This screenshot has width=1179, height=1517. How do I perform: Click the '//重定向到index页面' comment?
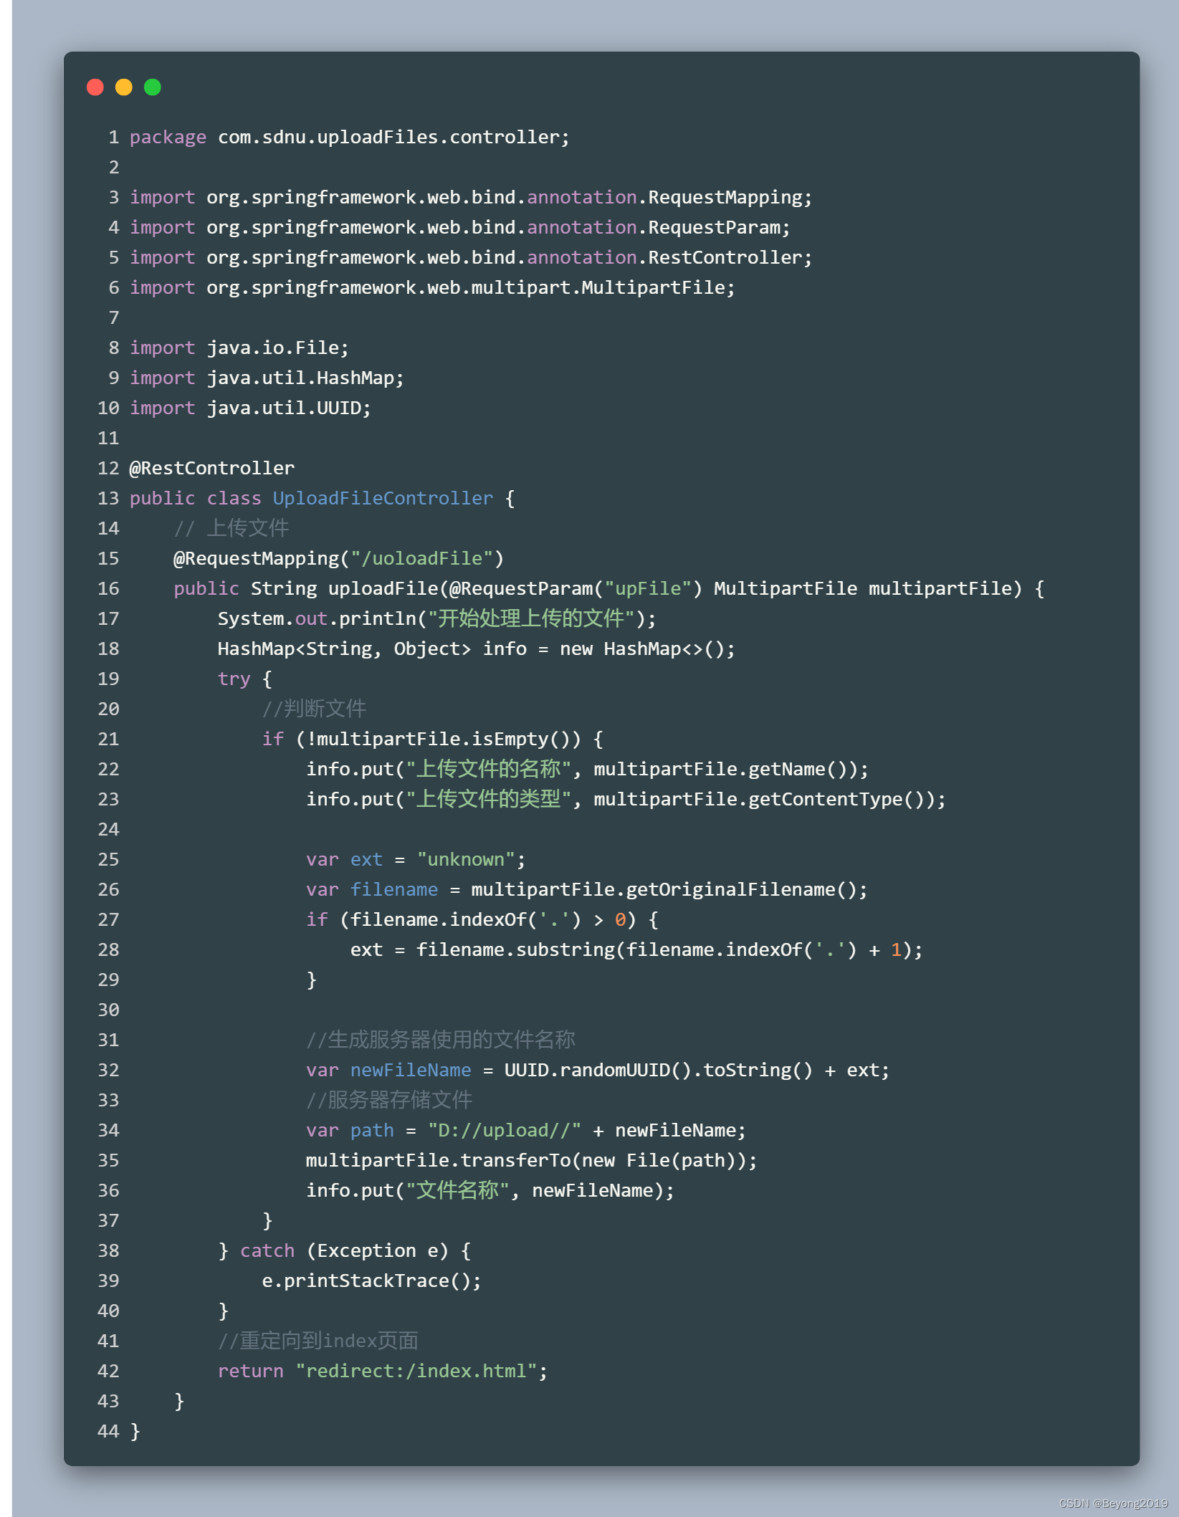tap(318, 1341)
